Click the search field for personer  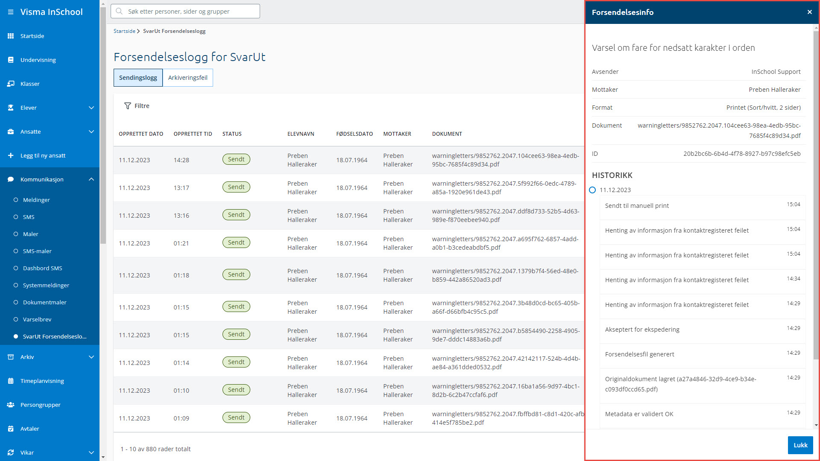click(x=185, y=12)
